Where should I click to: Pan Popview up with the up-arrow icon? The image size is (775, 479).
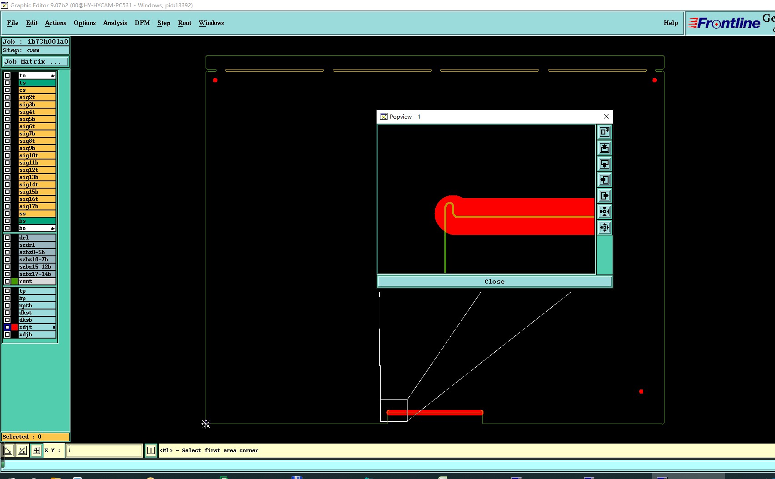tap(604, 148)
